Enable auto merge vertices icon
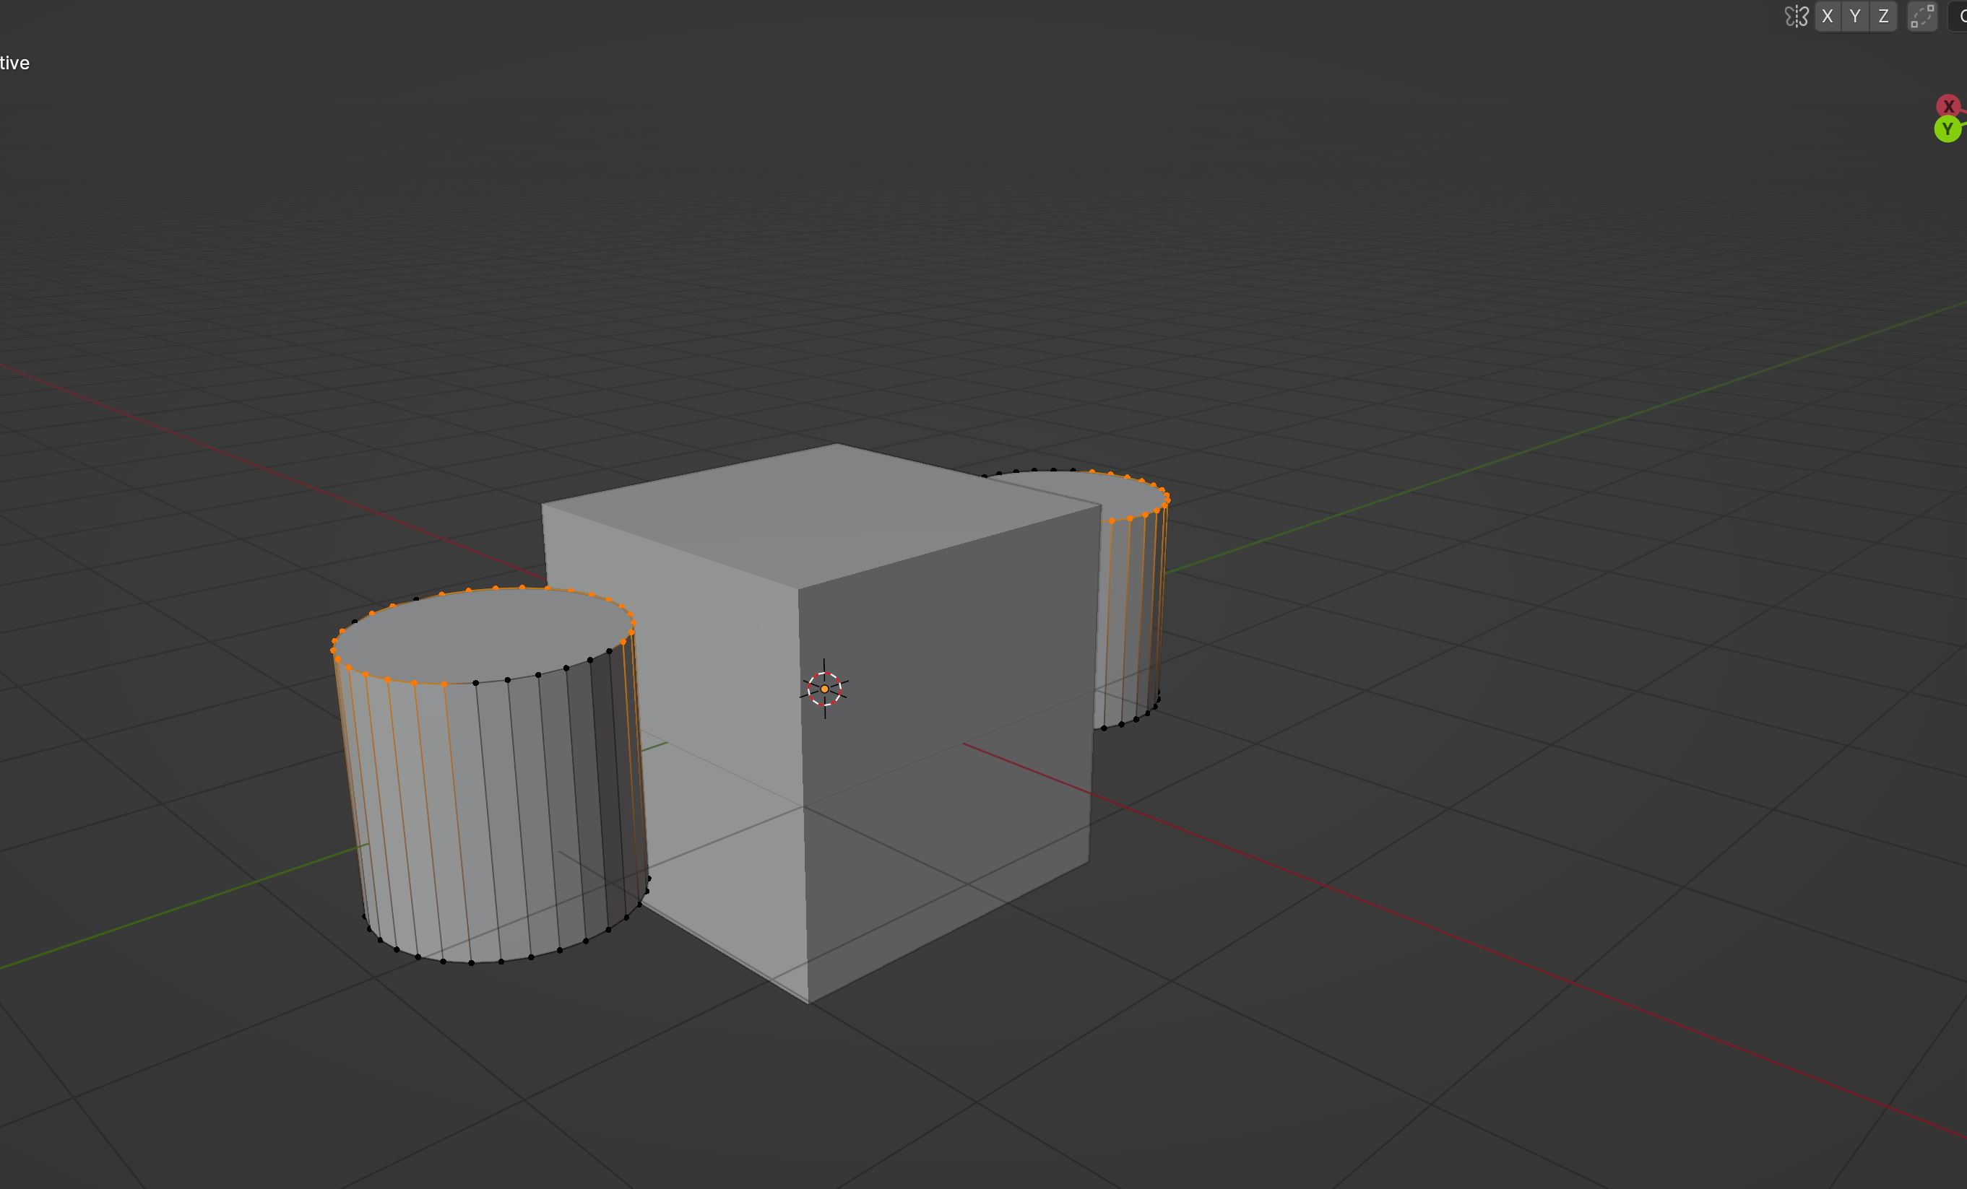The height and width of the screenshot is (1189, 1967). [x=1922, y=16]
